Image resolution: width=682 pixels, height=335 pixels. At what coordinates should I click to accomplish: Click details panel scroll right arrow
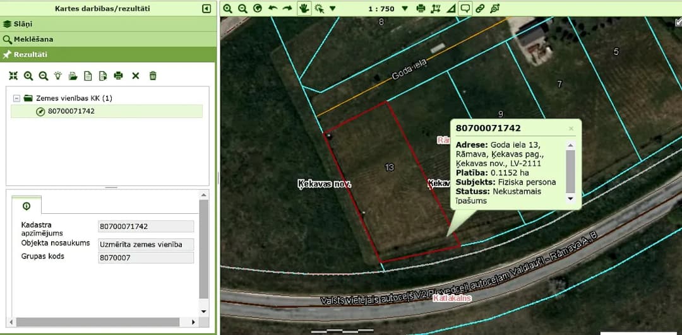pos(194,322)
